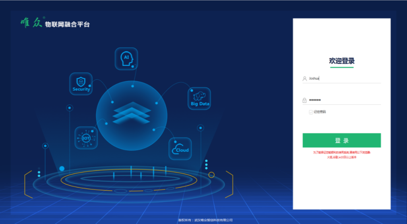Click the 记住密码 label text
The image size is (407, 224).
coord(320,112)
